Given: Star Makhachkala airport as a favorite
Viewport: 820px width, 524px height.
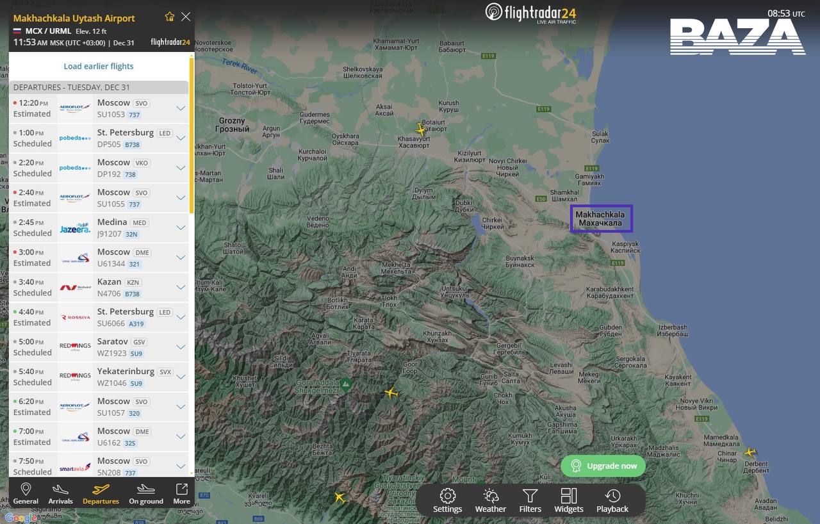Looking at the screenshot, I should click(x=169, y=17).
